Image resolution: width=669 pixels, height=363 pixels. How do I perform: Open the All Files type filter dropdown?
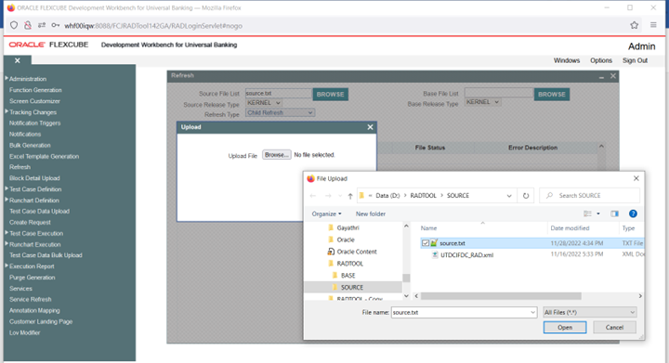pos(590,312)
